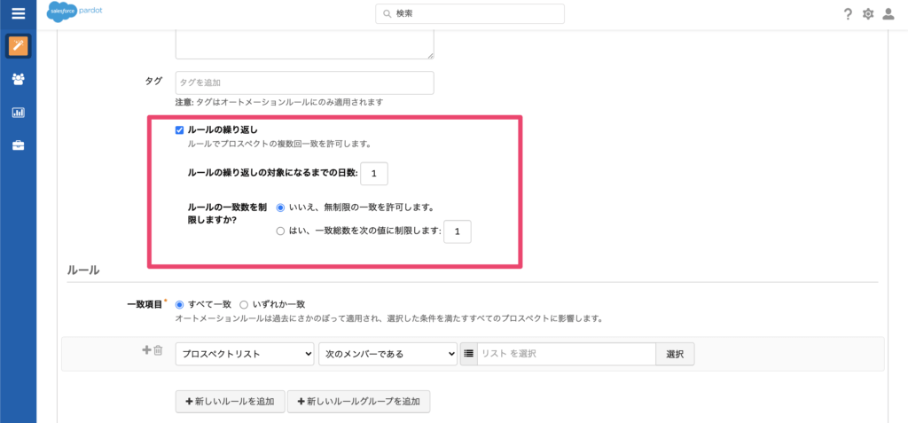Click the 選択 button for list
The width and height of the screenshot is (908, 423).
pyautogui.click(x=675, y=354)
